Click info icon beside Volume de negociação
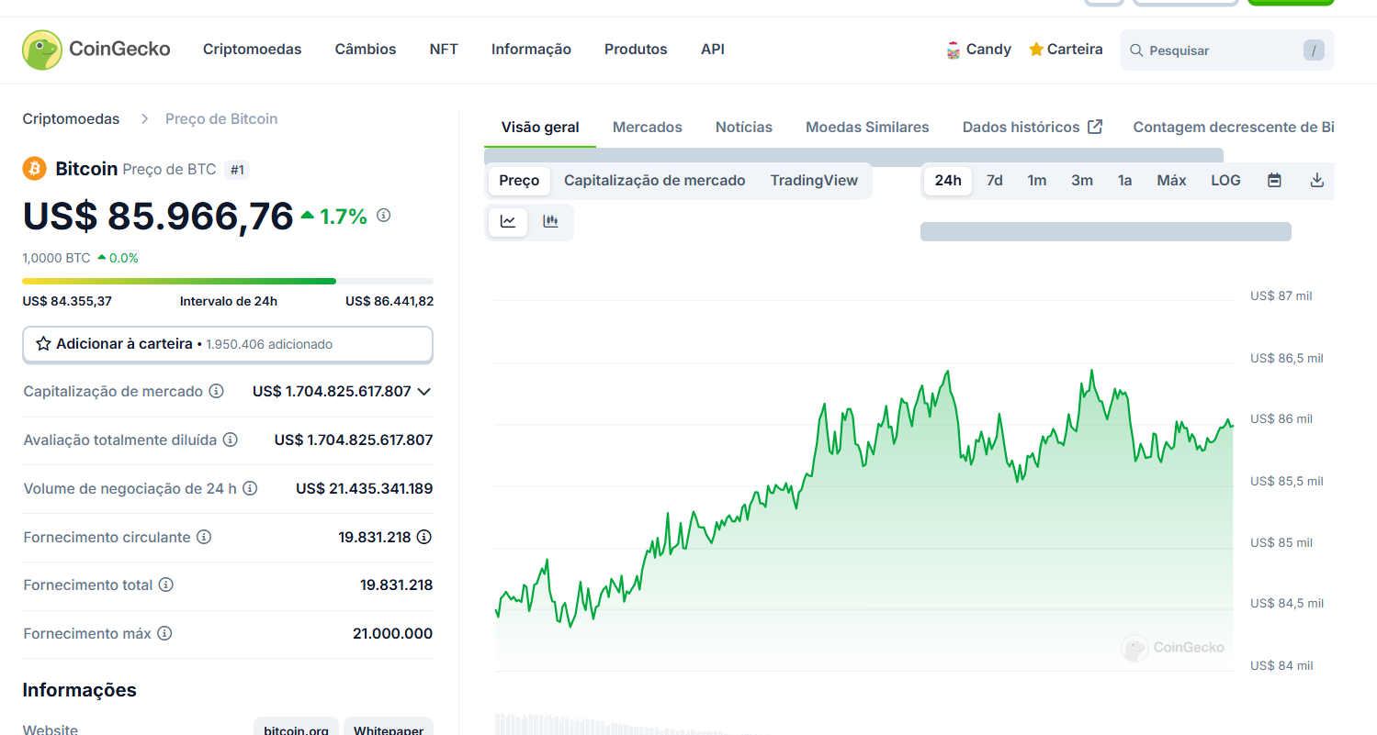This screenshot has height=735, width=1377. tap(250, 488)
